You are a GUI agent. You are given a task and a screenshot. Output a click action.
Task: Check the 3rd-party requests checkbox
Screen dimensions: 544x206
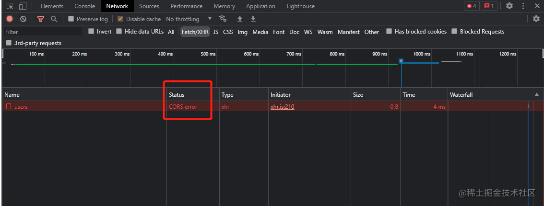(x=8, y=43)
